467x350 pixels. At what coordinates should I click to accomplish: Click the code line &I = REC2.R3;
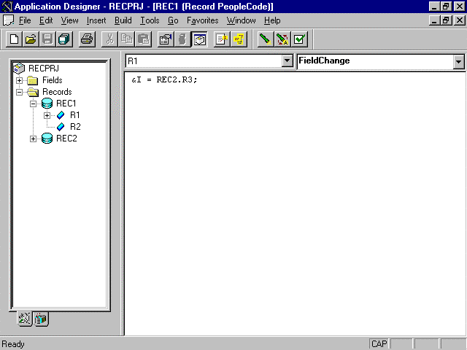click(x=164, y=79)
